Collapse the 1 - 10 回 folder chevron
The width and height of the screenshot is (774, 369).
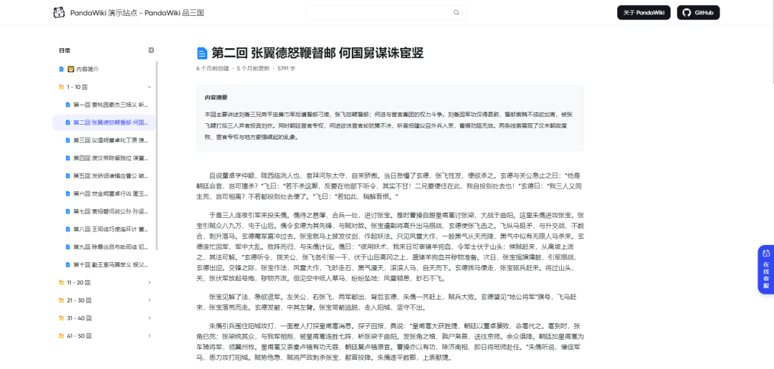coord(149,87)
